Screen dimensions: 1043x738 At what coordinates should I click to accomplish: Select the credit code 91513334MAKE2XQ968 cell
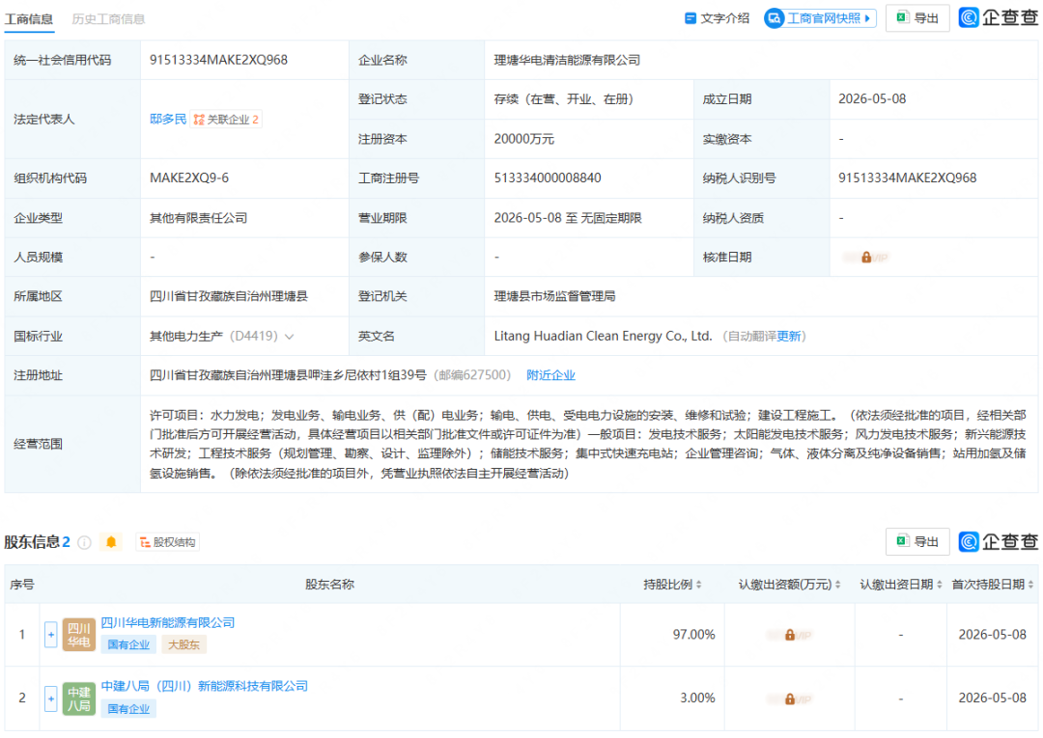[x=219, y=60]
